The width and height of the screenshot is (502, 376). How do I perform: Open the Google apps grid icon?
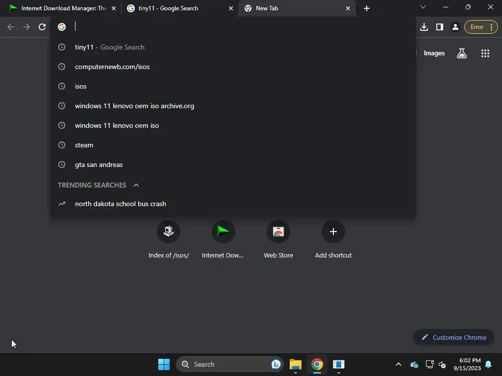click(x=485, y=53)
